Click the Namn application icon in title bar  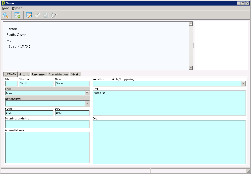point(3,3)
